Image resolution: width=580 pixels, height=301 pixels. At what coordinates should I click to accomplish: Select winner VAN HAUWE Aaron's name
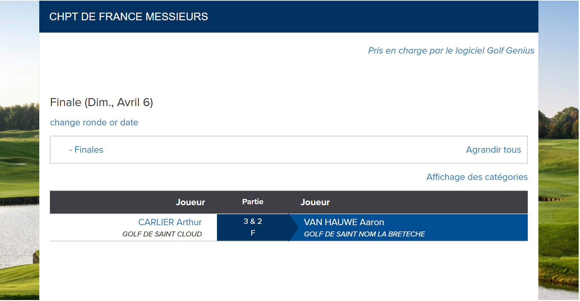pos(344,222)
